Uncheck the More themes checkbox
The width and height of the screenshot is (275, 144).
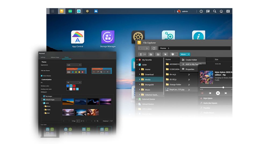[x=42, y=76]
